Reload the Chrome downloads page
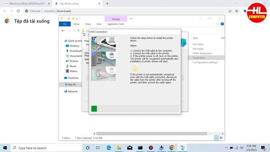 click(18, 11)
